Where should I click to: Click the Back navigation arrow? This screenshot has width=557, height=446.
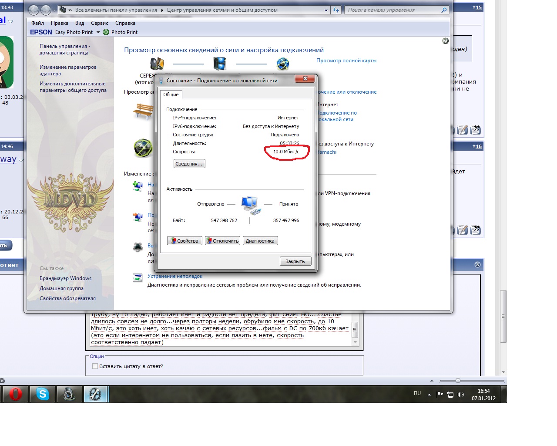coord(34,10)
